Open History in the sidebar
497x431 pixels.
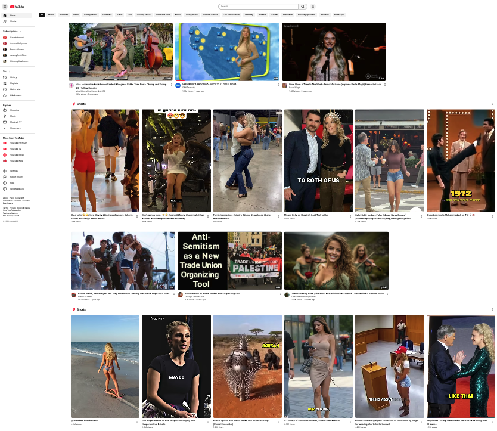point(13,77)
